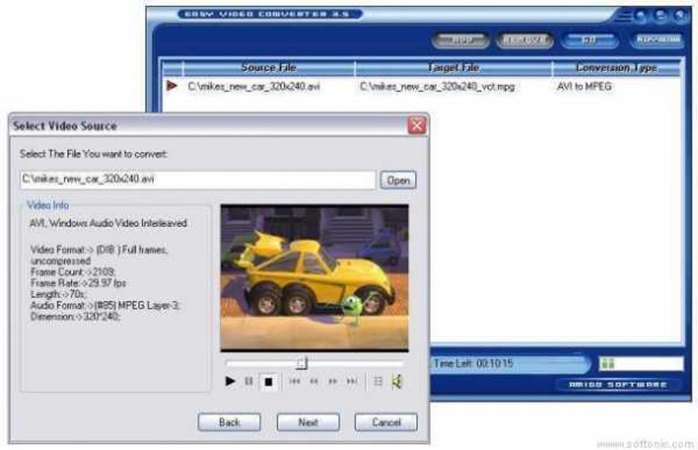Click the 'AVI, Windows Audio Video Interleaved' line
698x450 pixels.
point(107,223)
